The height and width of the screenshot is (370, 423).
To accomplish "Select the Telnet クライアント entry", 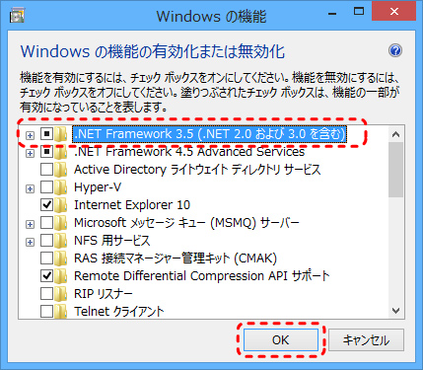I will tap(119, 311).
